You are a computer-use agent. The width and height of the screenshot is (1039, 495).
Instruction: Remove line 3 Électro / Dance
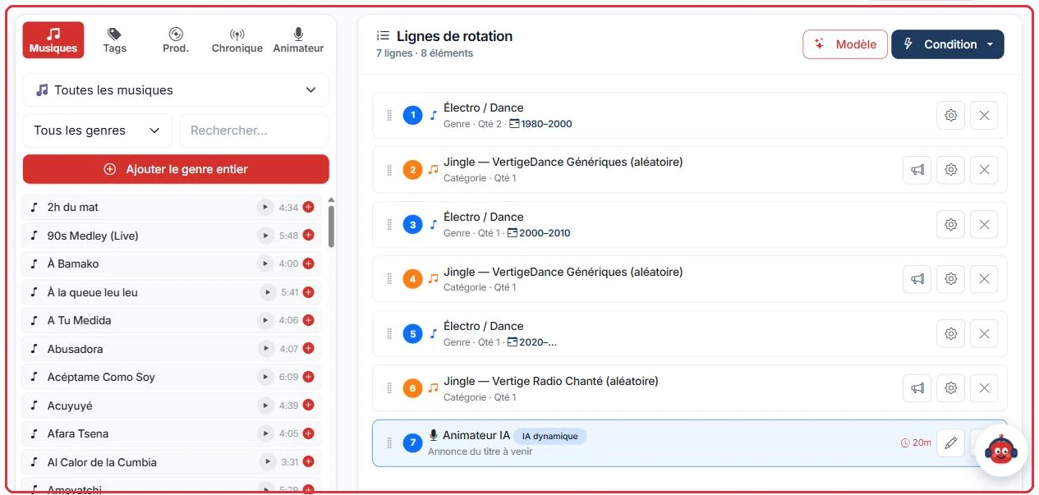point(984,225)
